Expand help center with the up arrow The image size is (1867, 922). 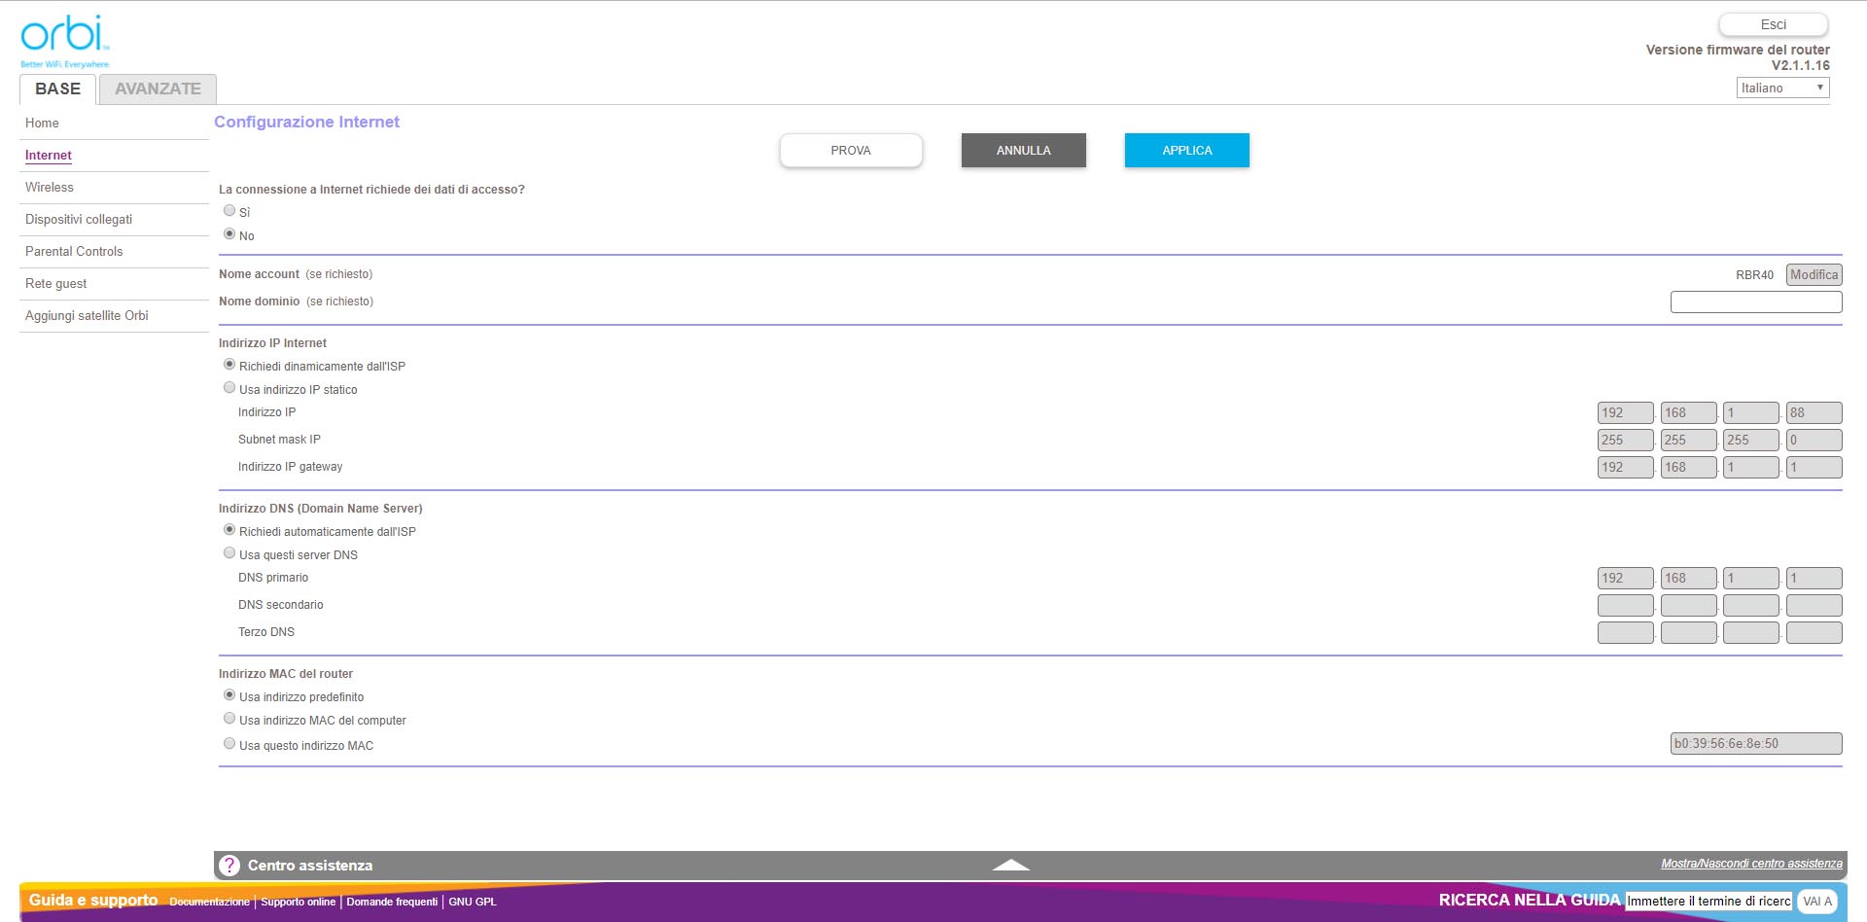[1010, 865]
